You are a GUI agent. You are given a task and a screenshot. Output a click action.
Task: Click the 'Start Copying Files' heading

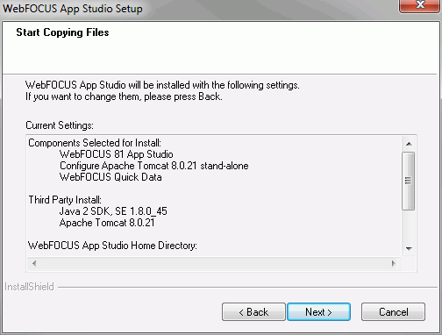[x=62, y=32]
